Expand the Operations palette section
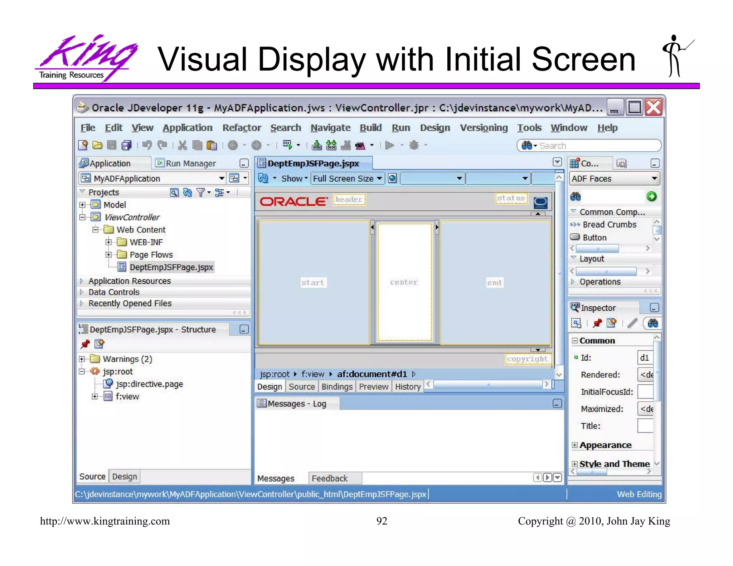 coord(573,282)
